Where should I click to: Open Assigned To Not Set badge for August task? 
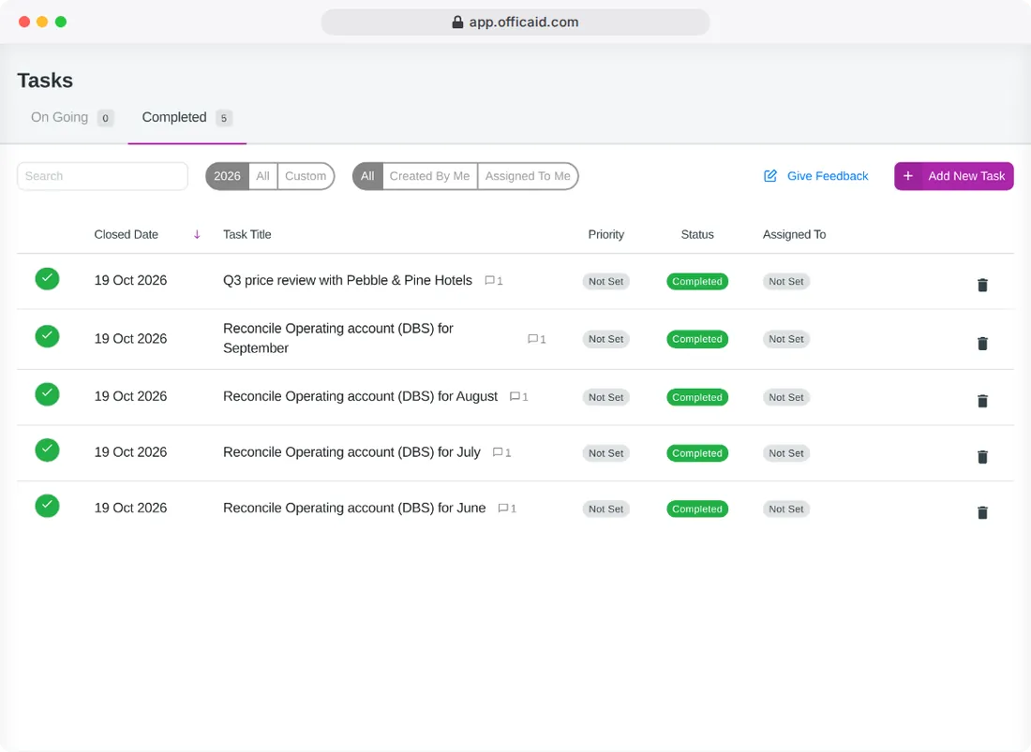[x=785, y=397]
